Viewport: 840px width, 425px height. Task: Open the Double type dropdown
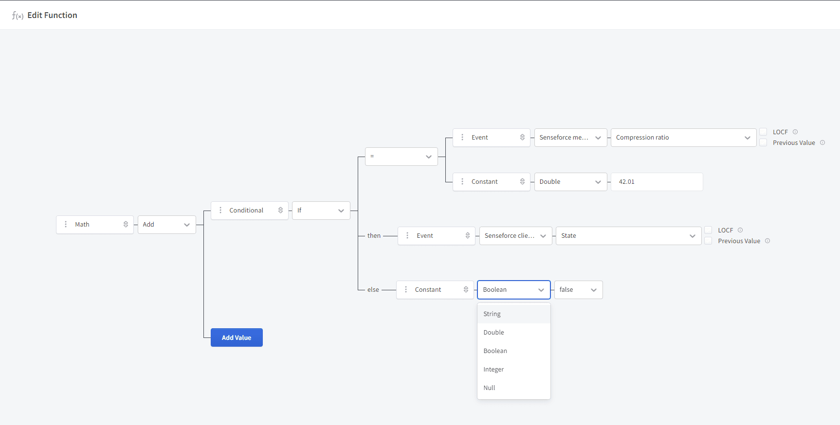click(571, 182)
